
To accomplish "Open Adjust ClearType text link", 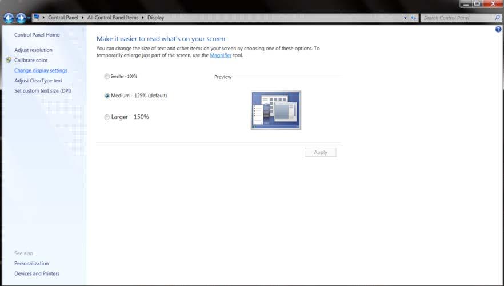I will pyautogui.click(x=38, y=81).
